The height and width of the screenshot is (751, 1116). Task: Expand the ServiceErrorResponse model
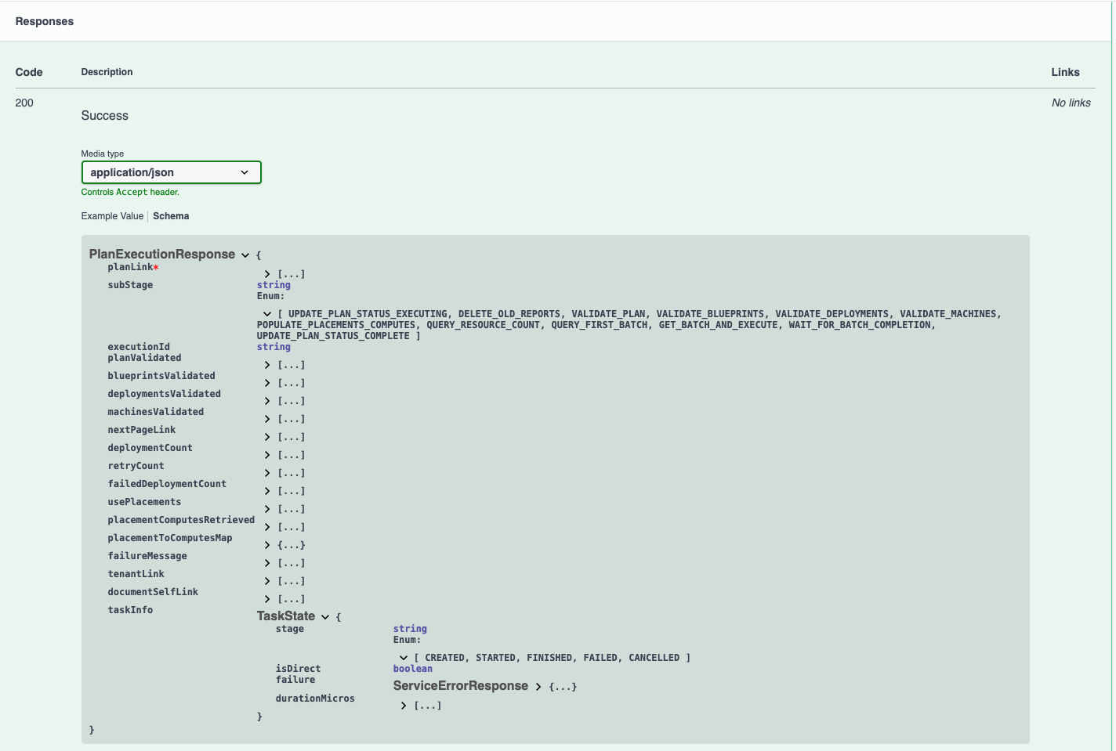(x=538, y=687)
